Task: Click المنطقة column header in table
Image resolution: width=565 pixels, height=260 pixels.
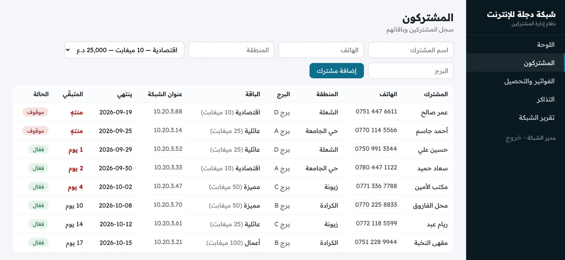Action: pos(327,94)
